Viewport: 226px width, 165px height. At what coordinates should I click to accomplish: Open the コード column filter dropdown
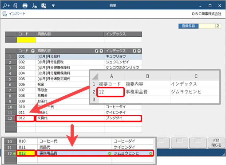(33, 51)
